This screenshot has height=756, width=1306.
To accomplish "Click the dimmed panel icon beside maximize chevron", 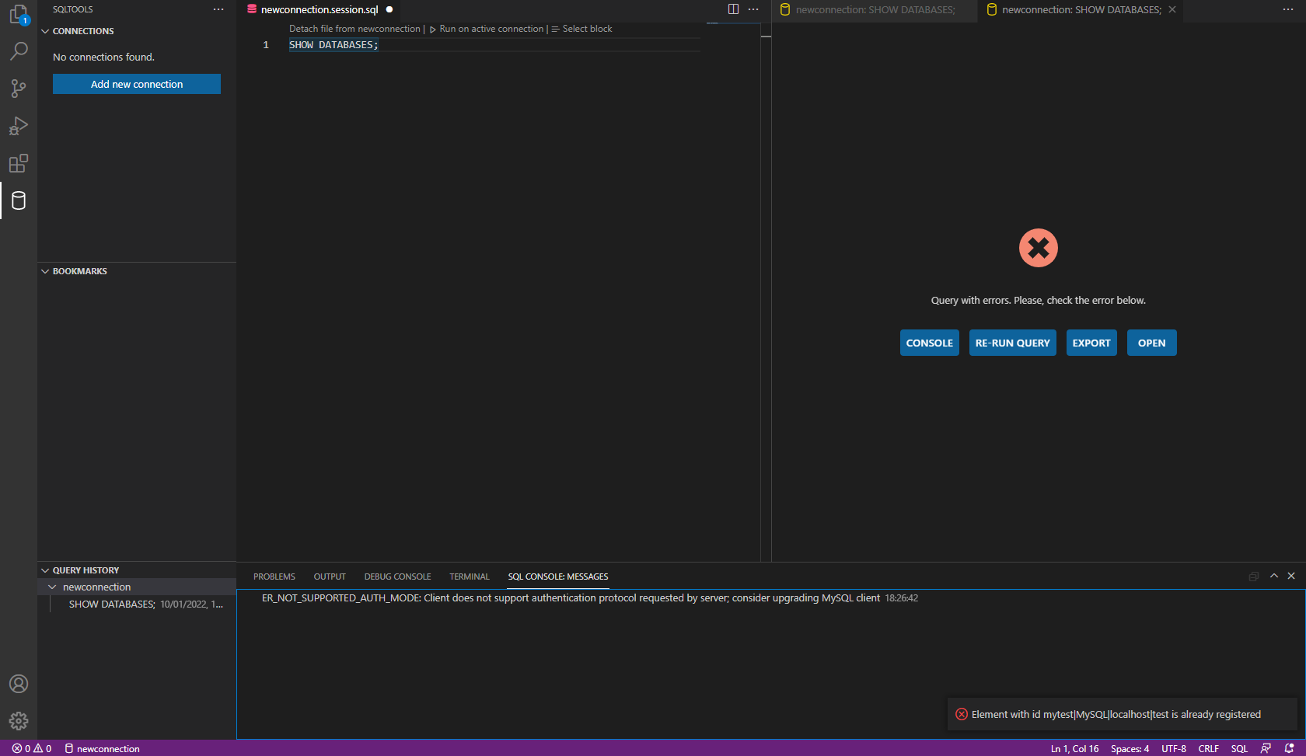I will (1254, 577).
